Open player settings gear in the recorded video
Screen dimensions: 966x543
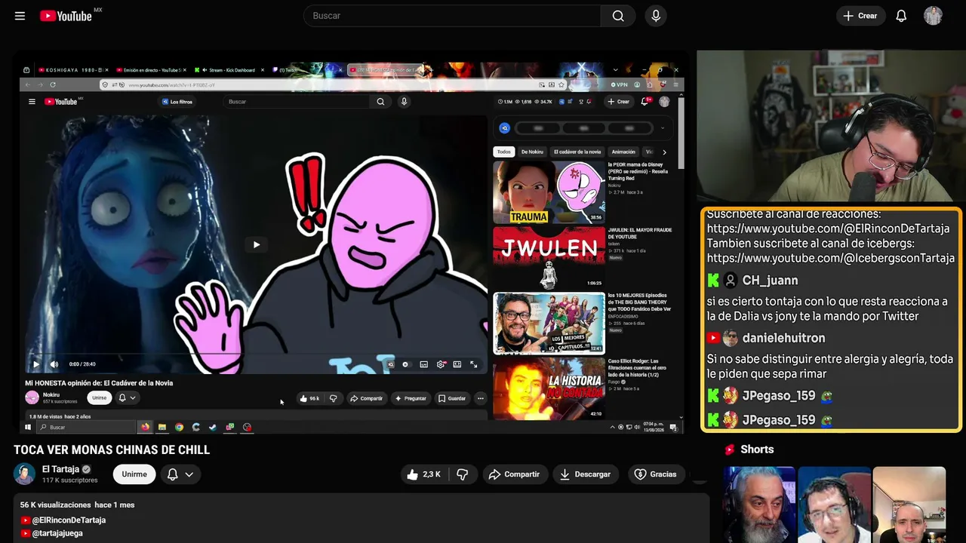pyautogui.click(x=441, y=364)
